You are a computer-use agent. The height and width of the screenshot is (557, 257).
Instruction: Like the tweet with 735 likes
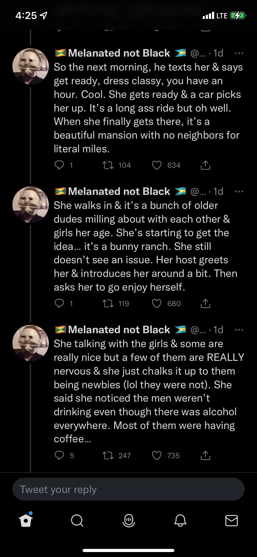157,455
